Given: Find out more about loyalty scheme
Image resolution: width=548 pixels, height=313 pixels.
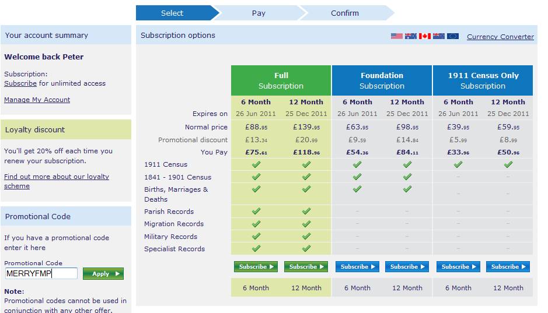Looking at the screenshot, I should [57, 181].
